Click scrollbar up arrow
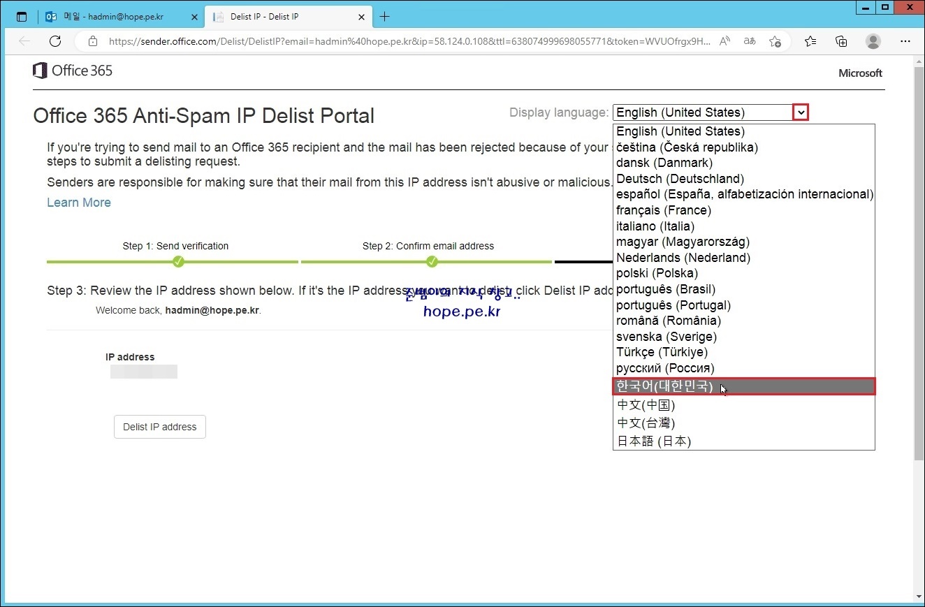Viewport: 925px width, 607px height. (919, 61)
